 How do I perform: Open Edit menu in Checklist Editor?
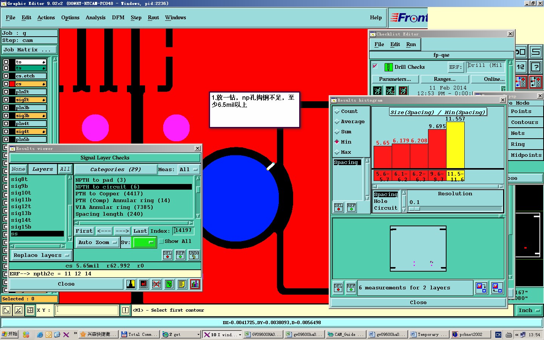(395, 45)
